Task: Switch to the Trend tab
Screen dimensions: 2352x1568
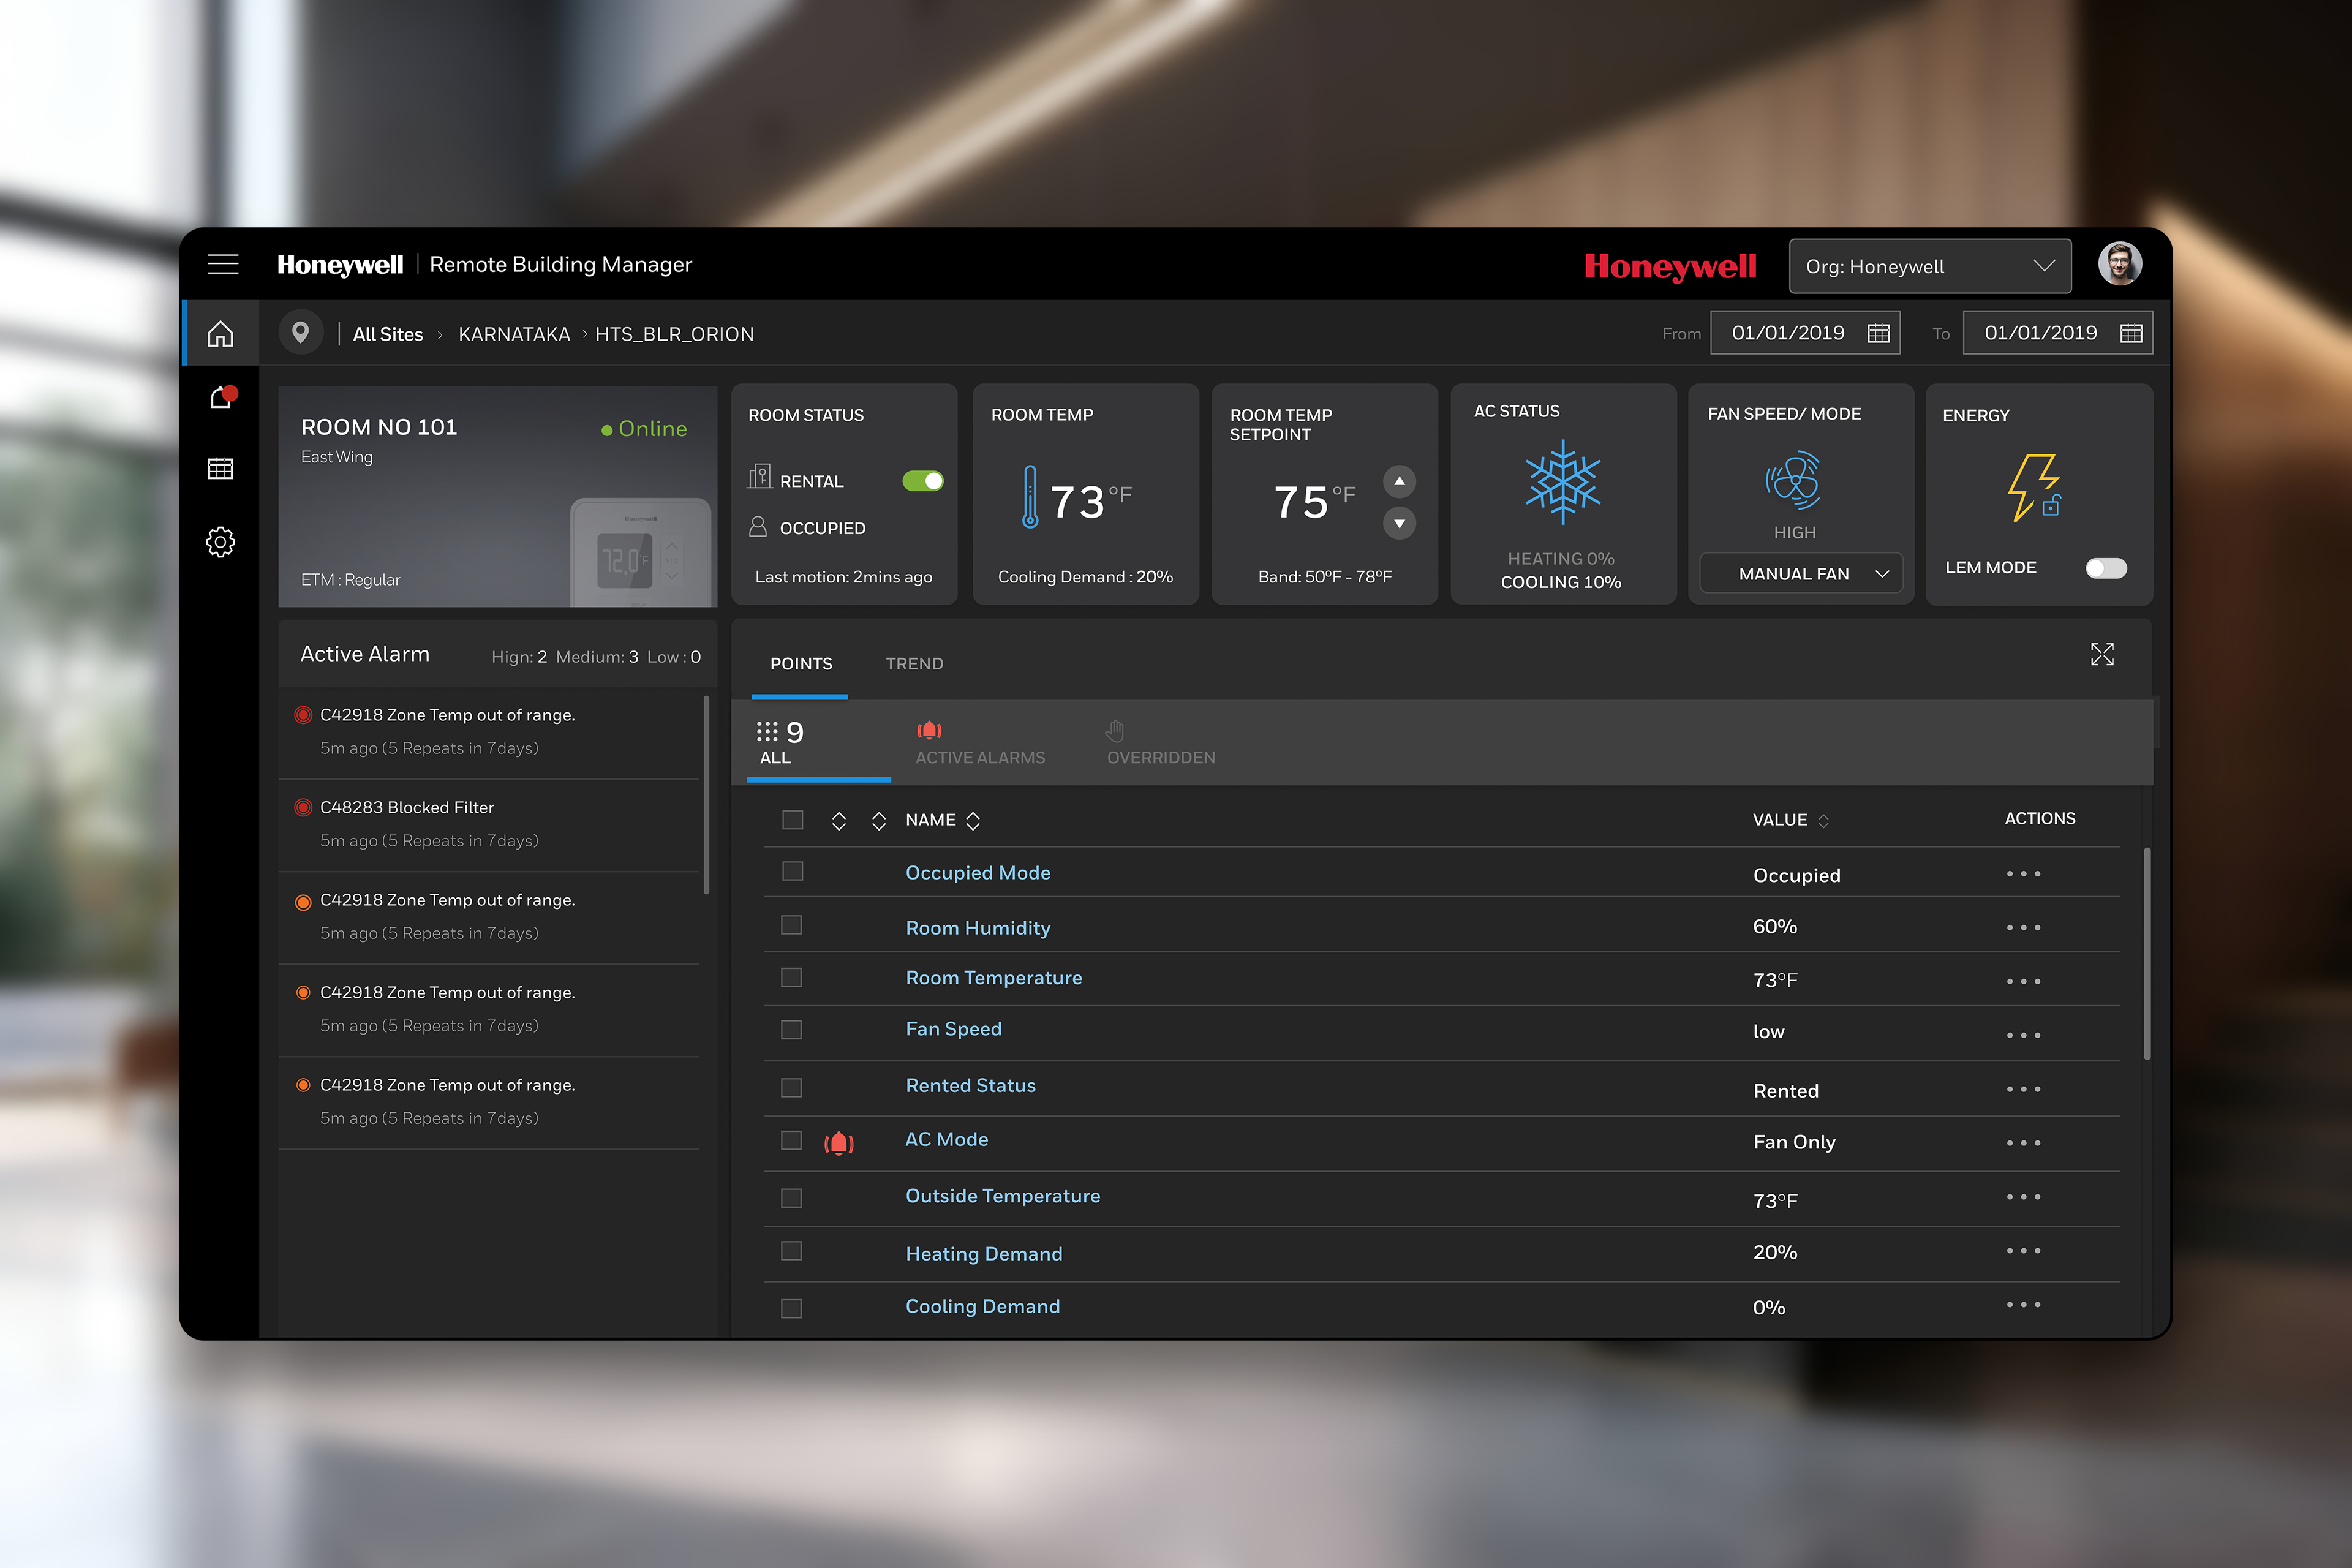Action: click(913, 663)
